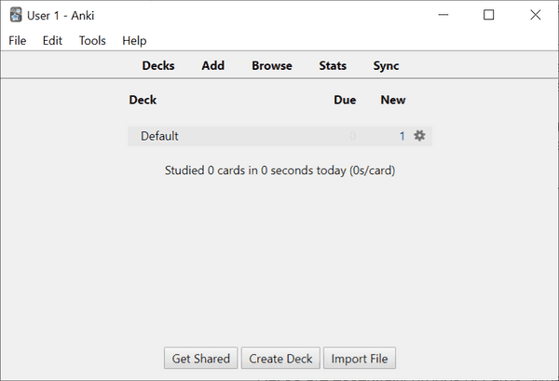Open the Edit menu

click(52, 41)
